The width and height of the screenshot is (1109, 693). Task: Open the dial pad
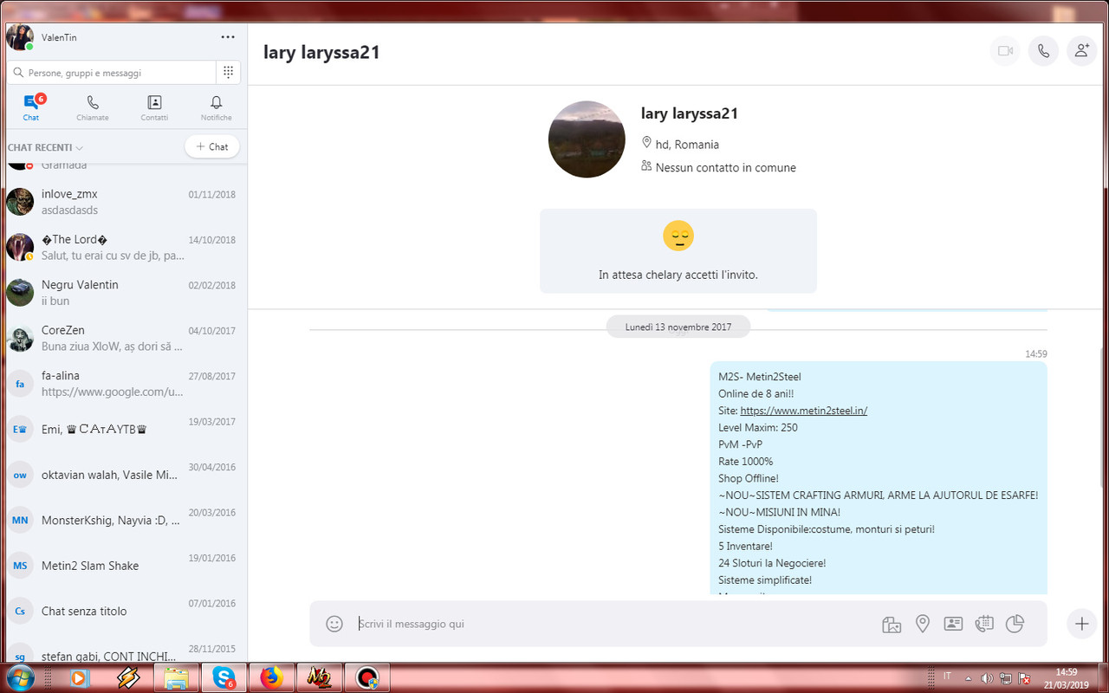point(228,73)
